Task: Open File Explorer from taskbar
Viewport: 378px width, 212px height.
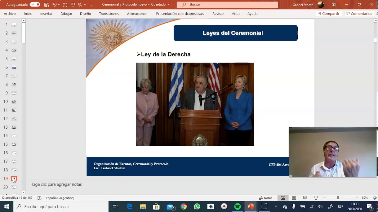Action: [x=143, y=207]
